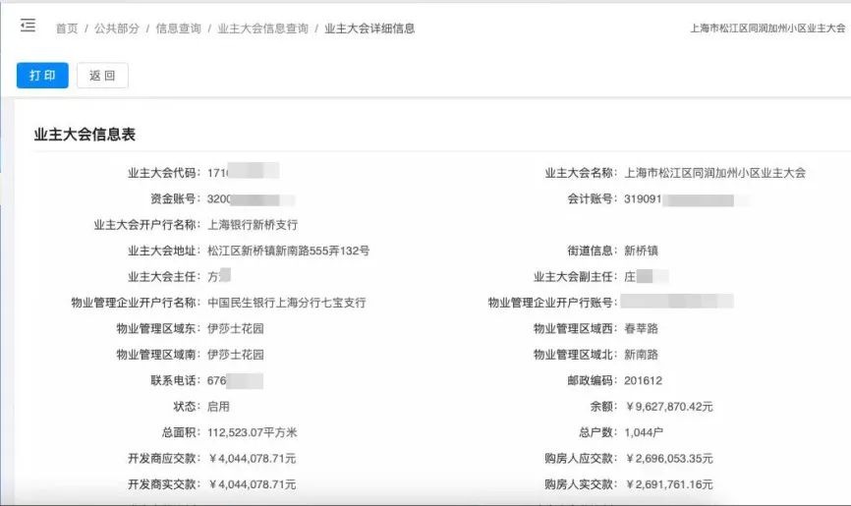Open 公共部分 breadcrumb link
The width and height of the screenshot is (851, 506).
pyautogui.click(x=118, y=28)
